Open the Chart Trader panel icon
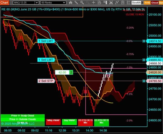Viewport: 163px width, 134px height. click(x=105, y=3)
